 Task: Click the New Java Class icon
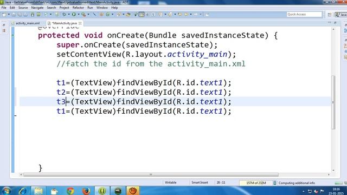tap(108, 15)
